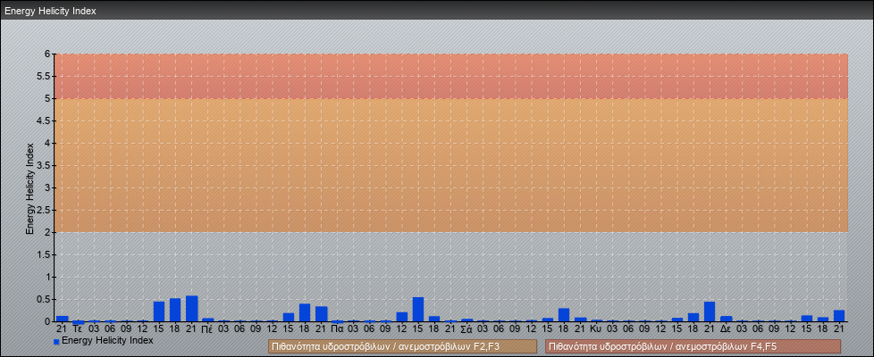Click the Δε day label on x-axis
The height and width of the screenshot is (357, 874).
click(x=726, y=329)
